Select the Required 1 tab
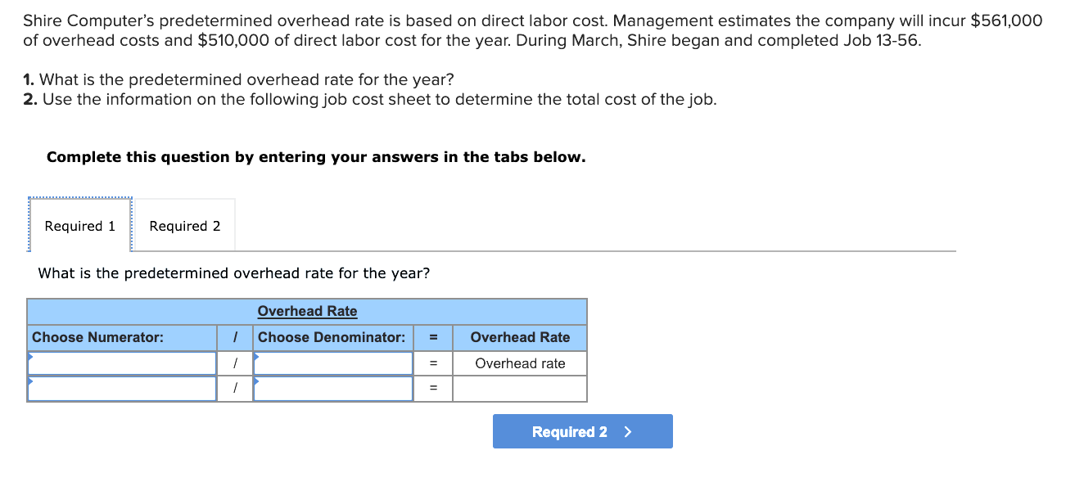This screenshot has height=491, width=1084. coord(79,225)
